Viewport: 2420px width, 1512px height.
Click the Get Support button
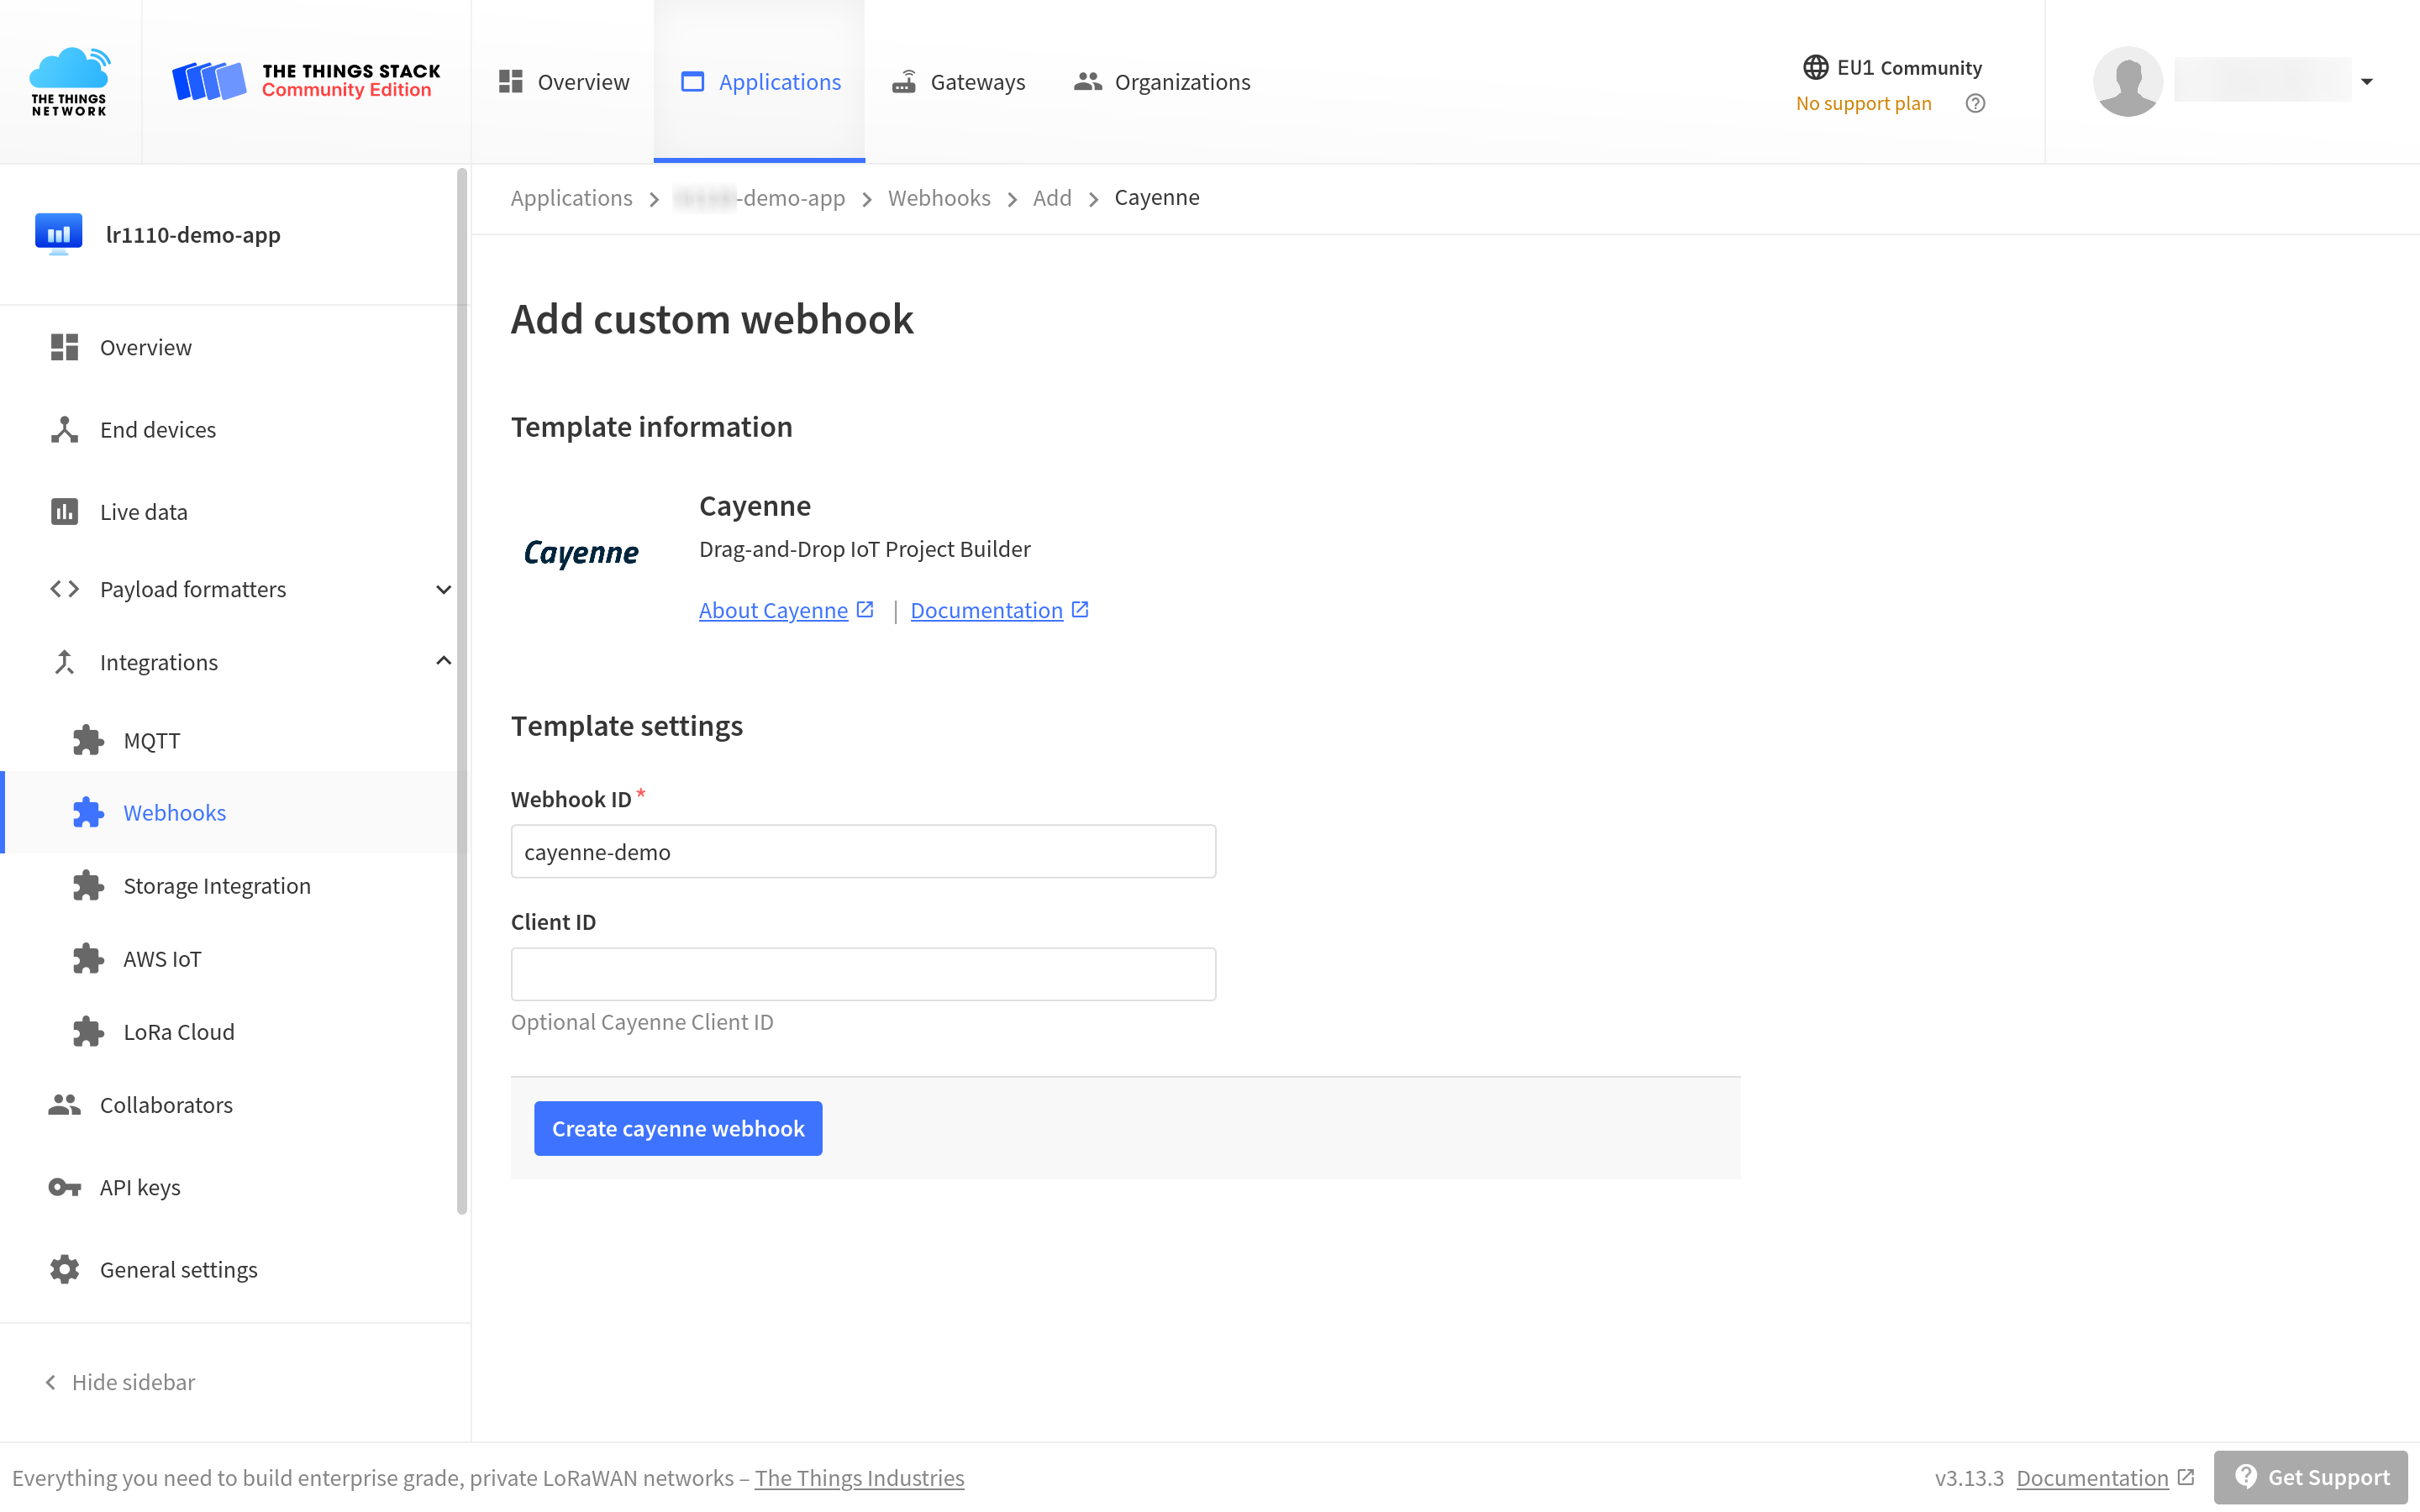pos(2310,1478)
